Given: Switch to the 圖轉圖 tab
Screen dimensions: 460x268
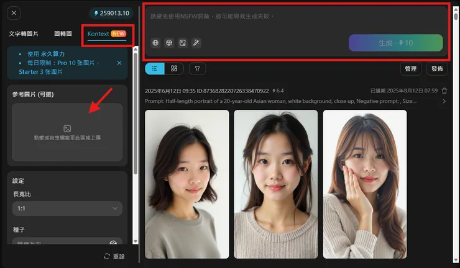Looking at the screenshot, I should click(63, 33).
